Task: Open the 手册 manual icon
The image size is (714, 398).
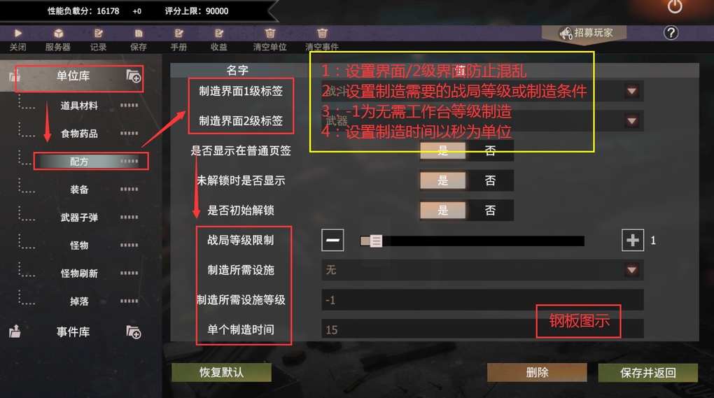Action: pyautogui.click(x=178, y=33)
